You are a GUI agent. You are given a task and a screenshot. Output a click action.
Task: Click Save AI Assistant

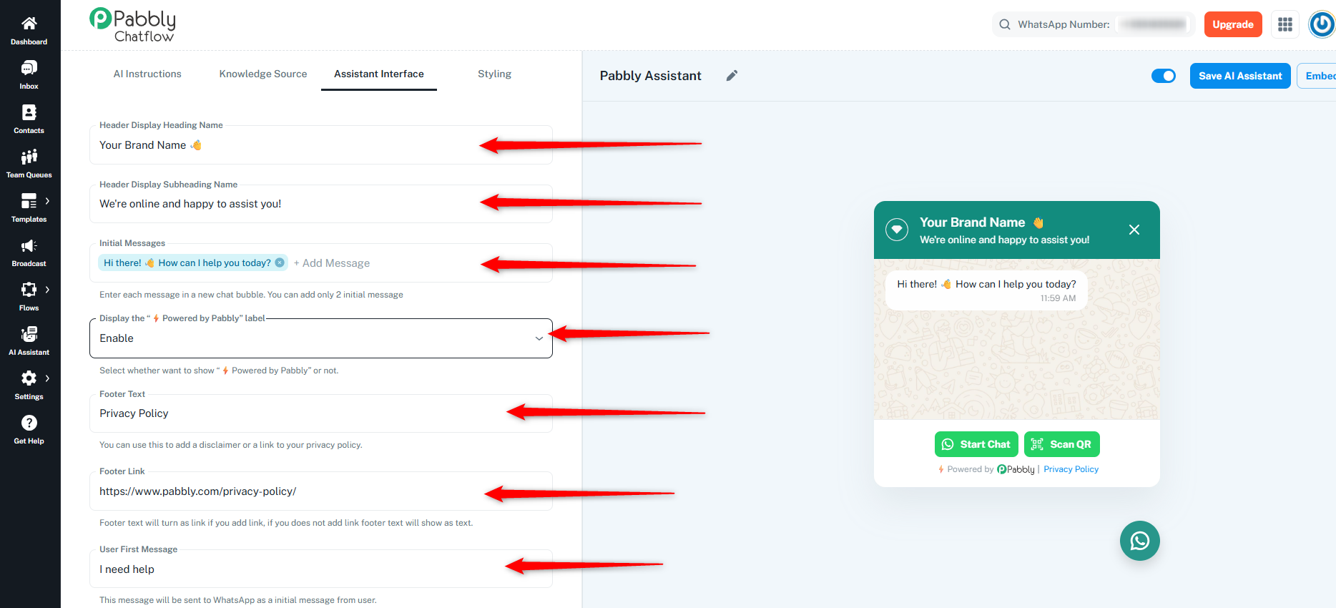pyautogui.click(x=1240, y=76)
